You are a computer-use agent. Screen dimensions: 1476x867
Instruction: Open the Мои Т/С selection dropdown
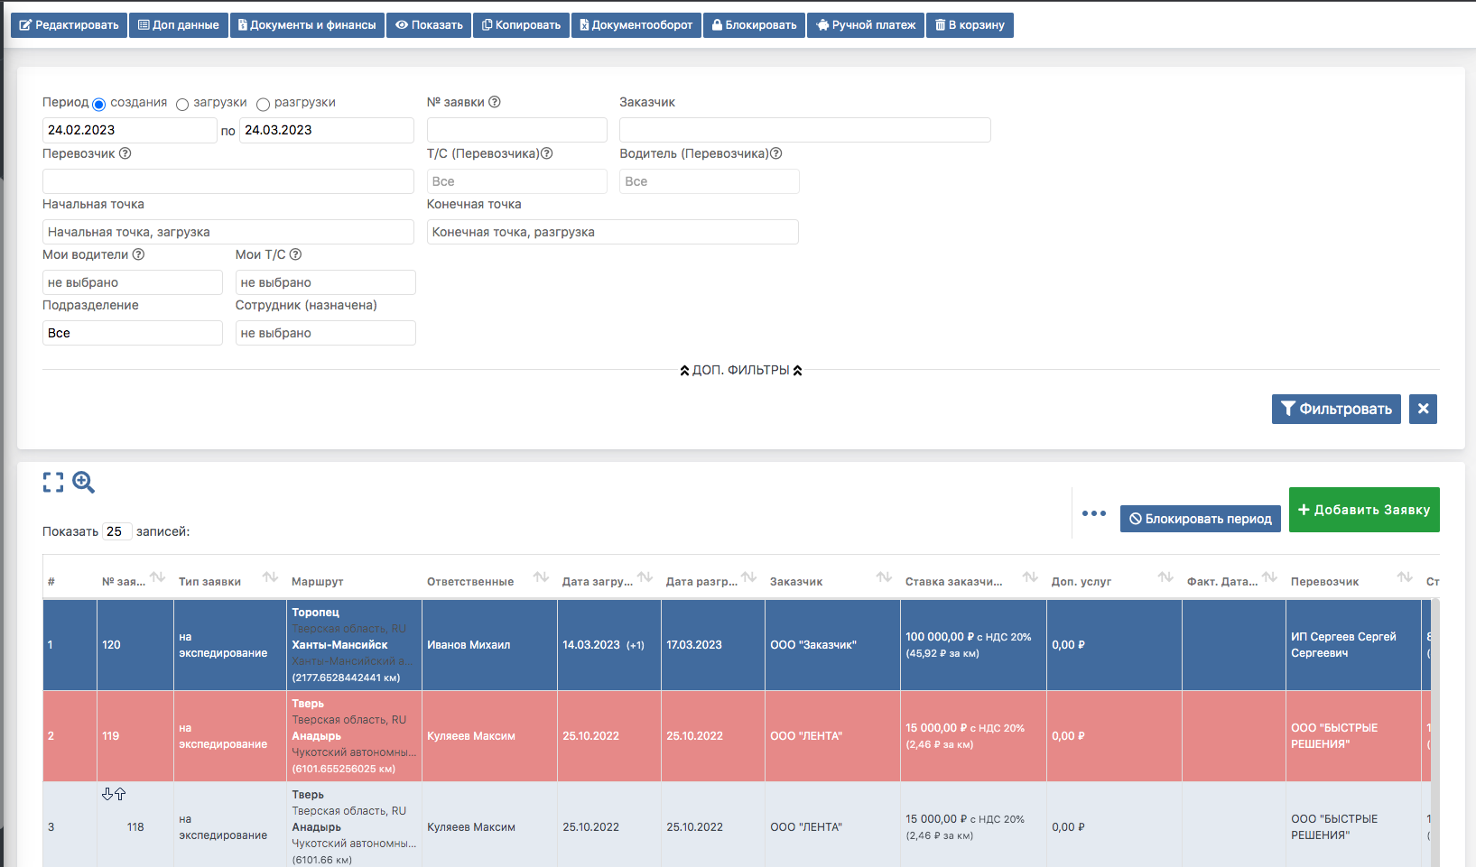pos(325,281)
